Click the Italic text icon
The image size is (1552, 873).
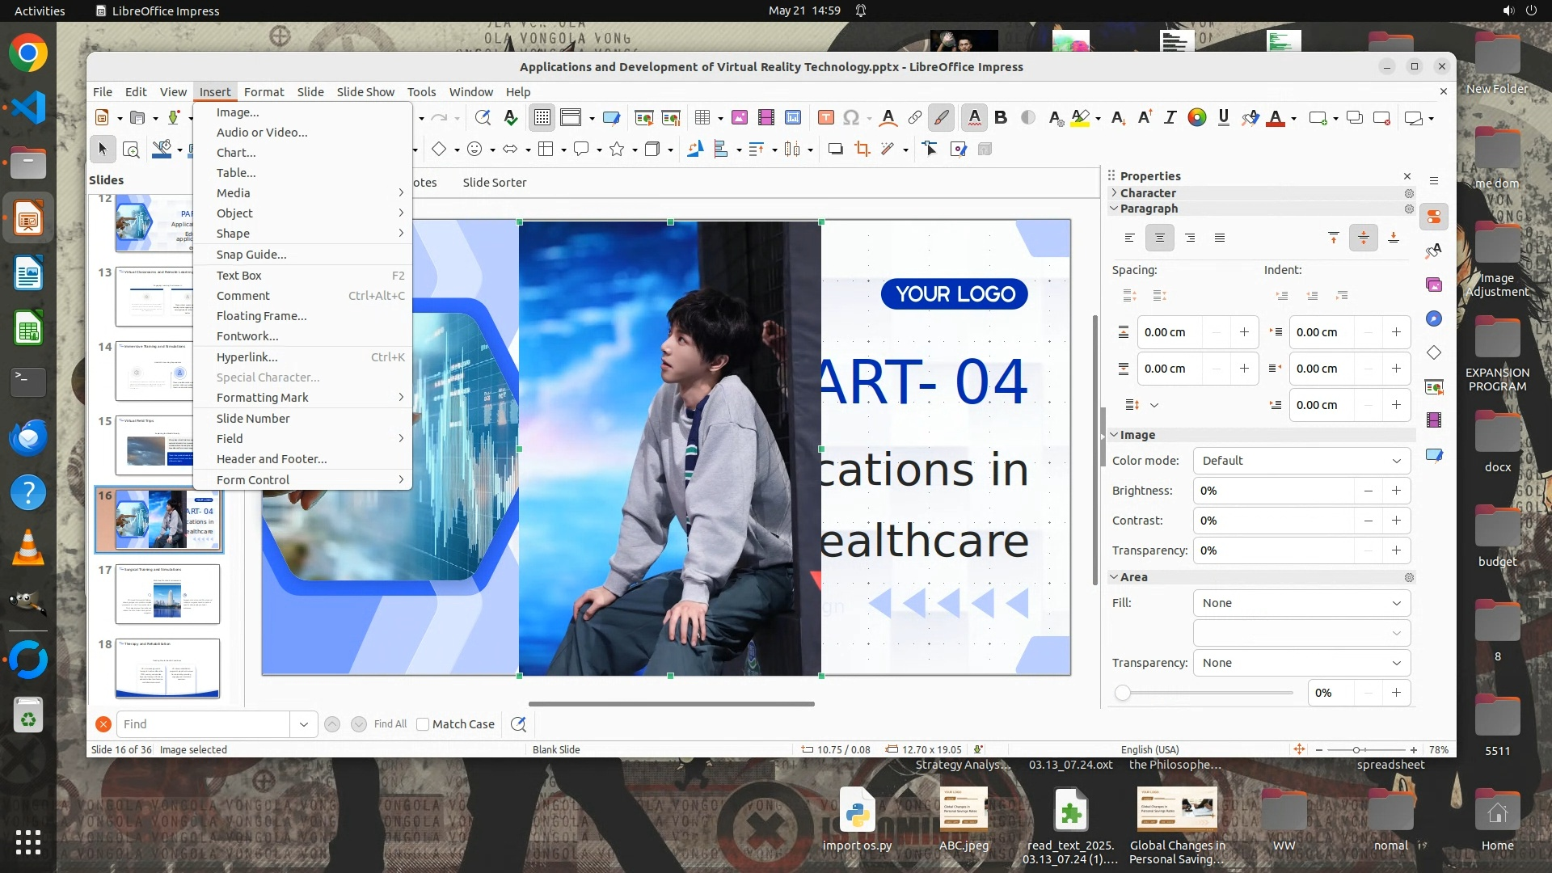coord(1170,118)
